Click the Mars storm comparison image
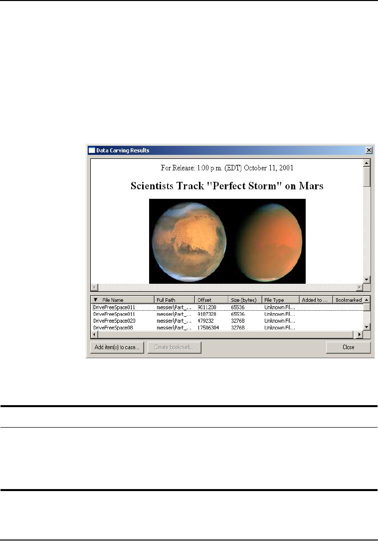The image size is (378, 558). pyautogui.click(x=227, y=241)
